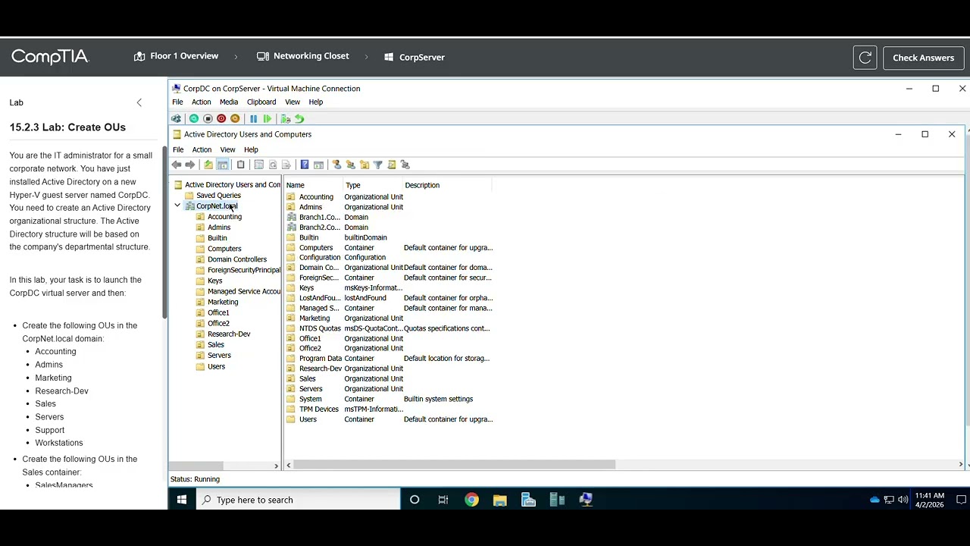The width and height of the screenshot is (970, 546).
Task: Click the blue Help question mark icon
Action: point(305,165)
